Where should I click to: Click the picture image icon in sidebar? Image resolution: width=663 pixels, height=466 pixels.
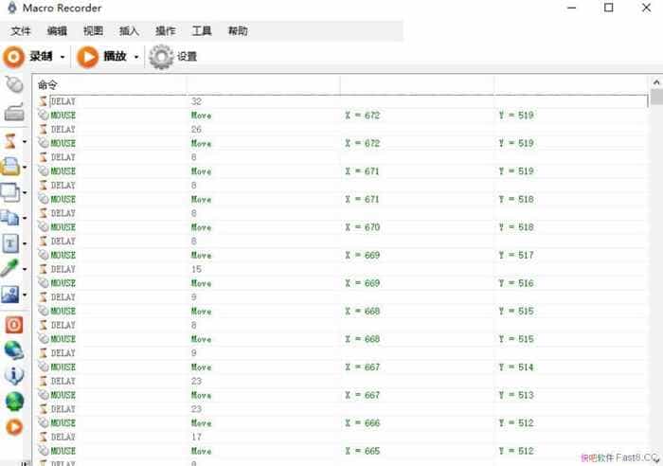click(x=11, y=296)
